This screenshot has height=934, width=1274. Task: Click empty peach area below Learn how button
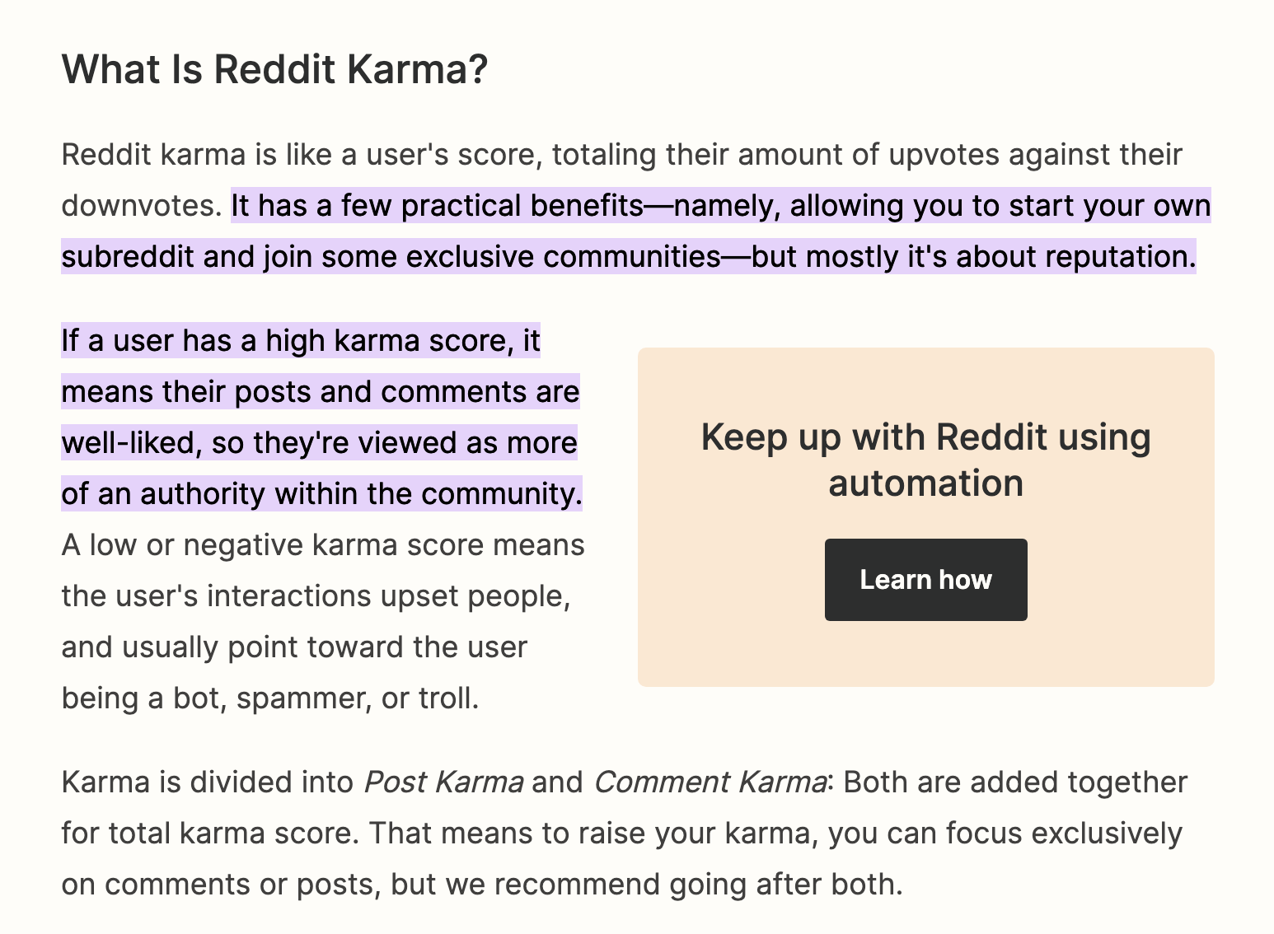coord(925,655)
